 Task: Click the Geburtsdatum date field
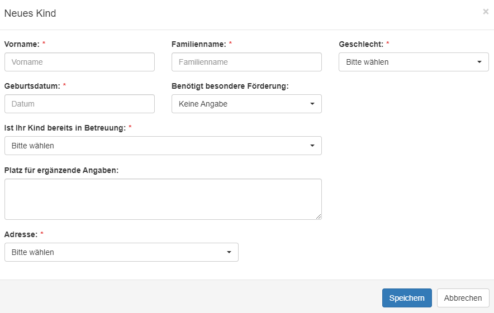point(79,104)
